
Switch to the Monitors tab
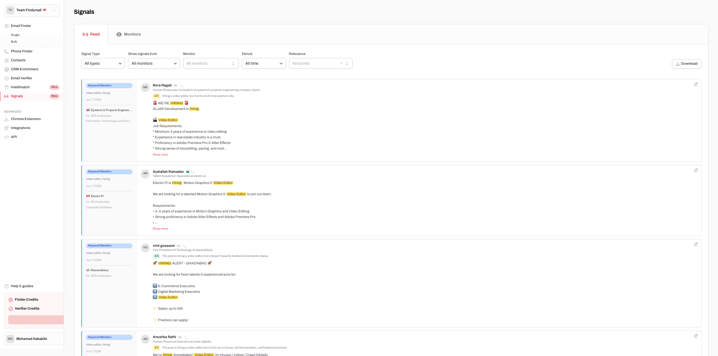[x=128, y=34]
